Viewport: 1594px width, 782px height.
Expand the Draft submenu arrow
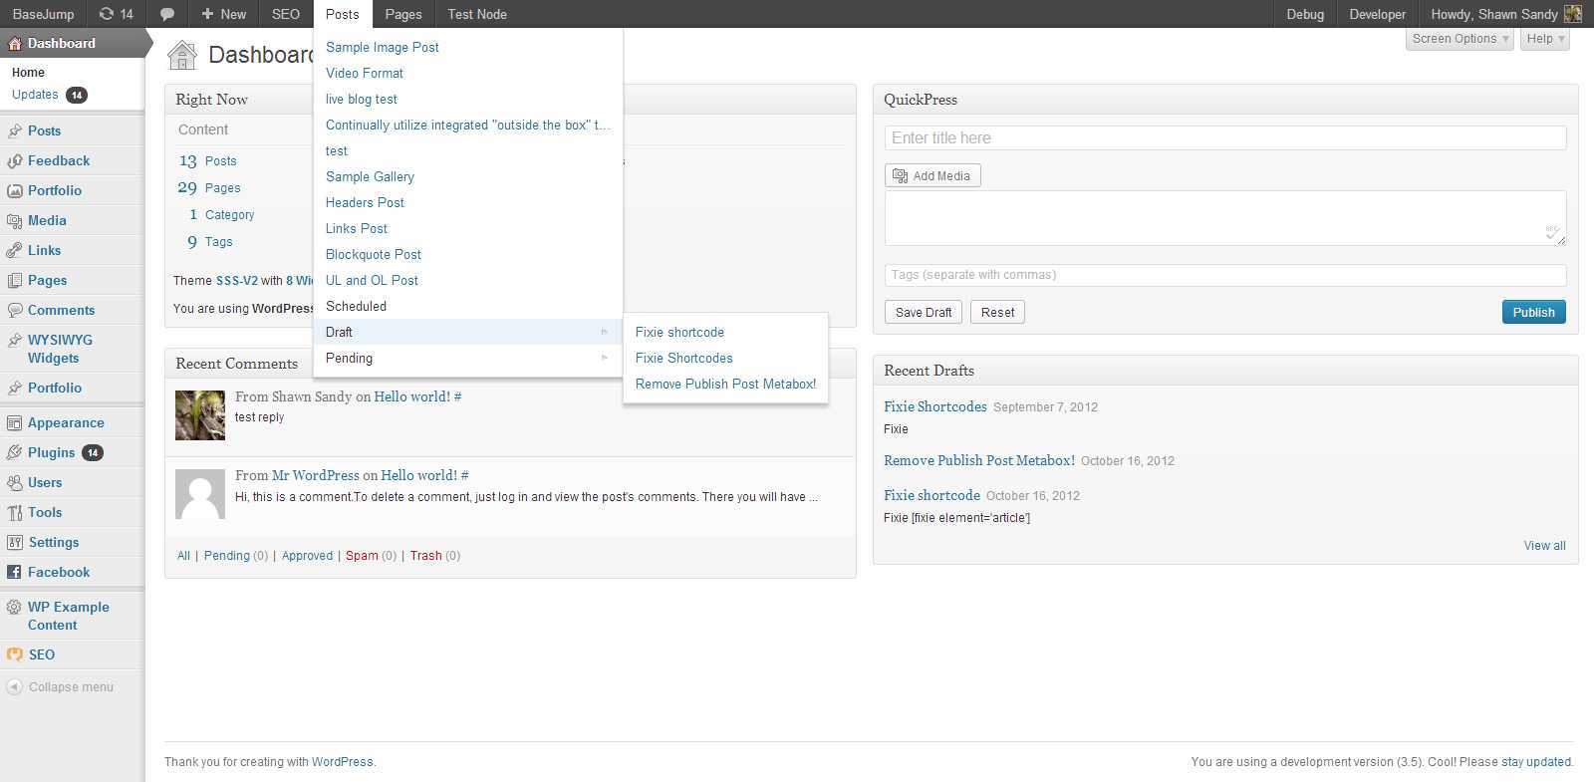coord(604,332)
